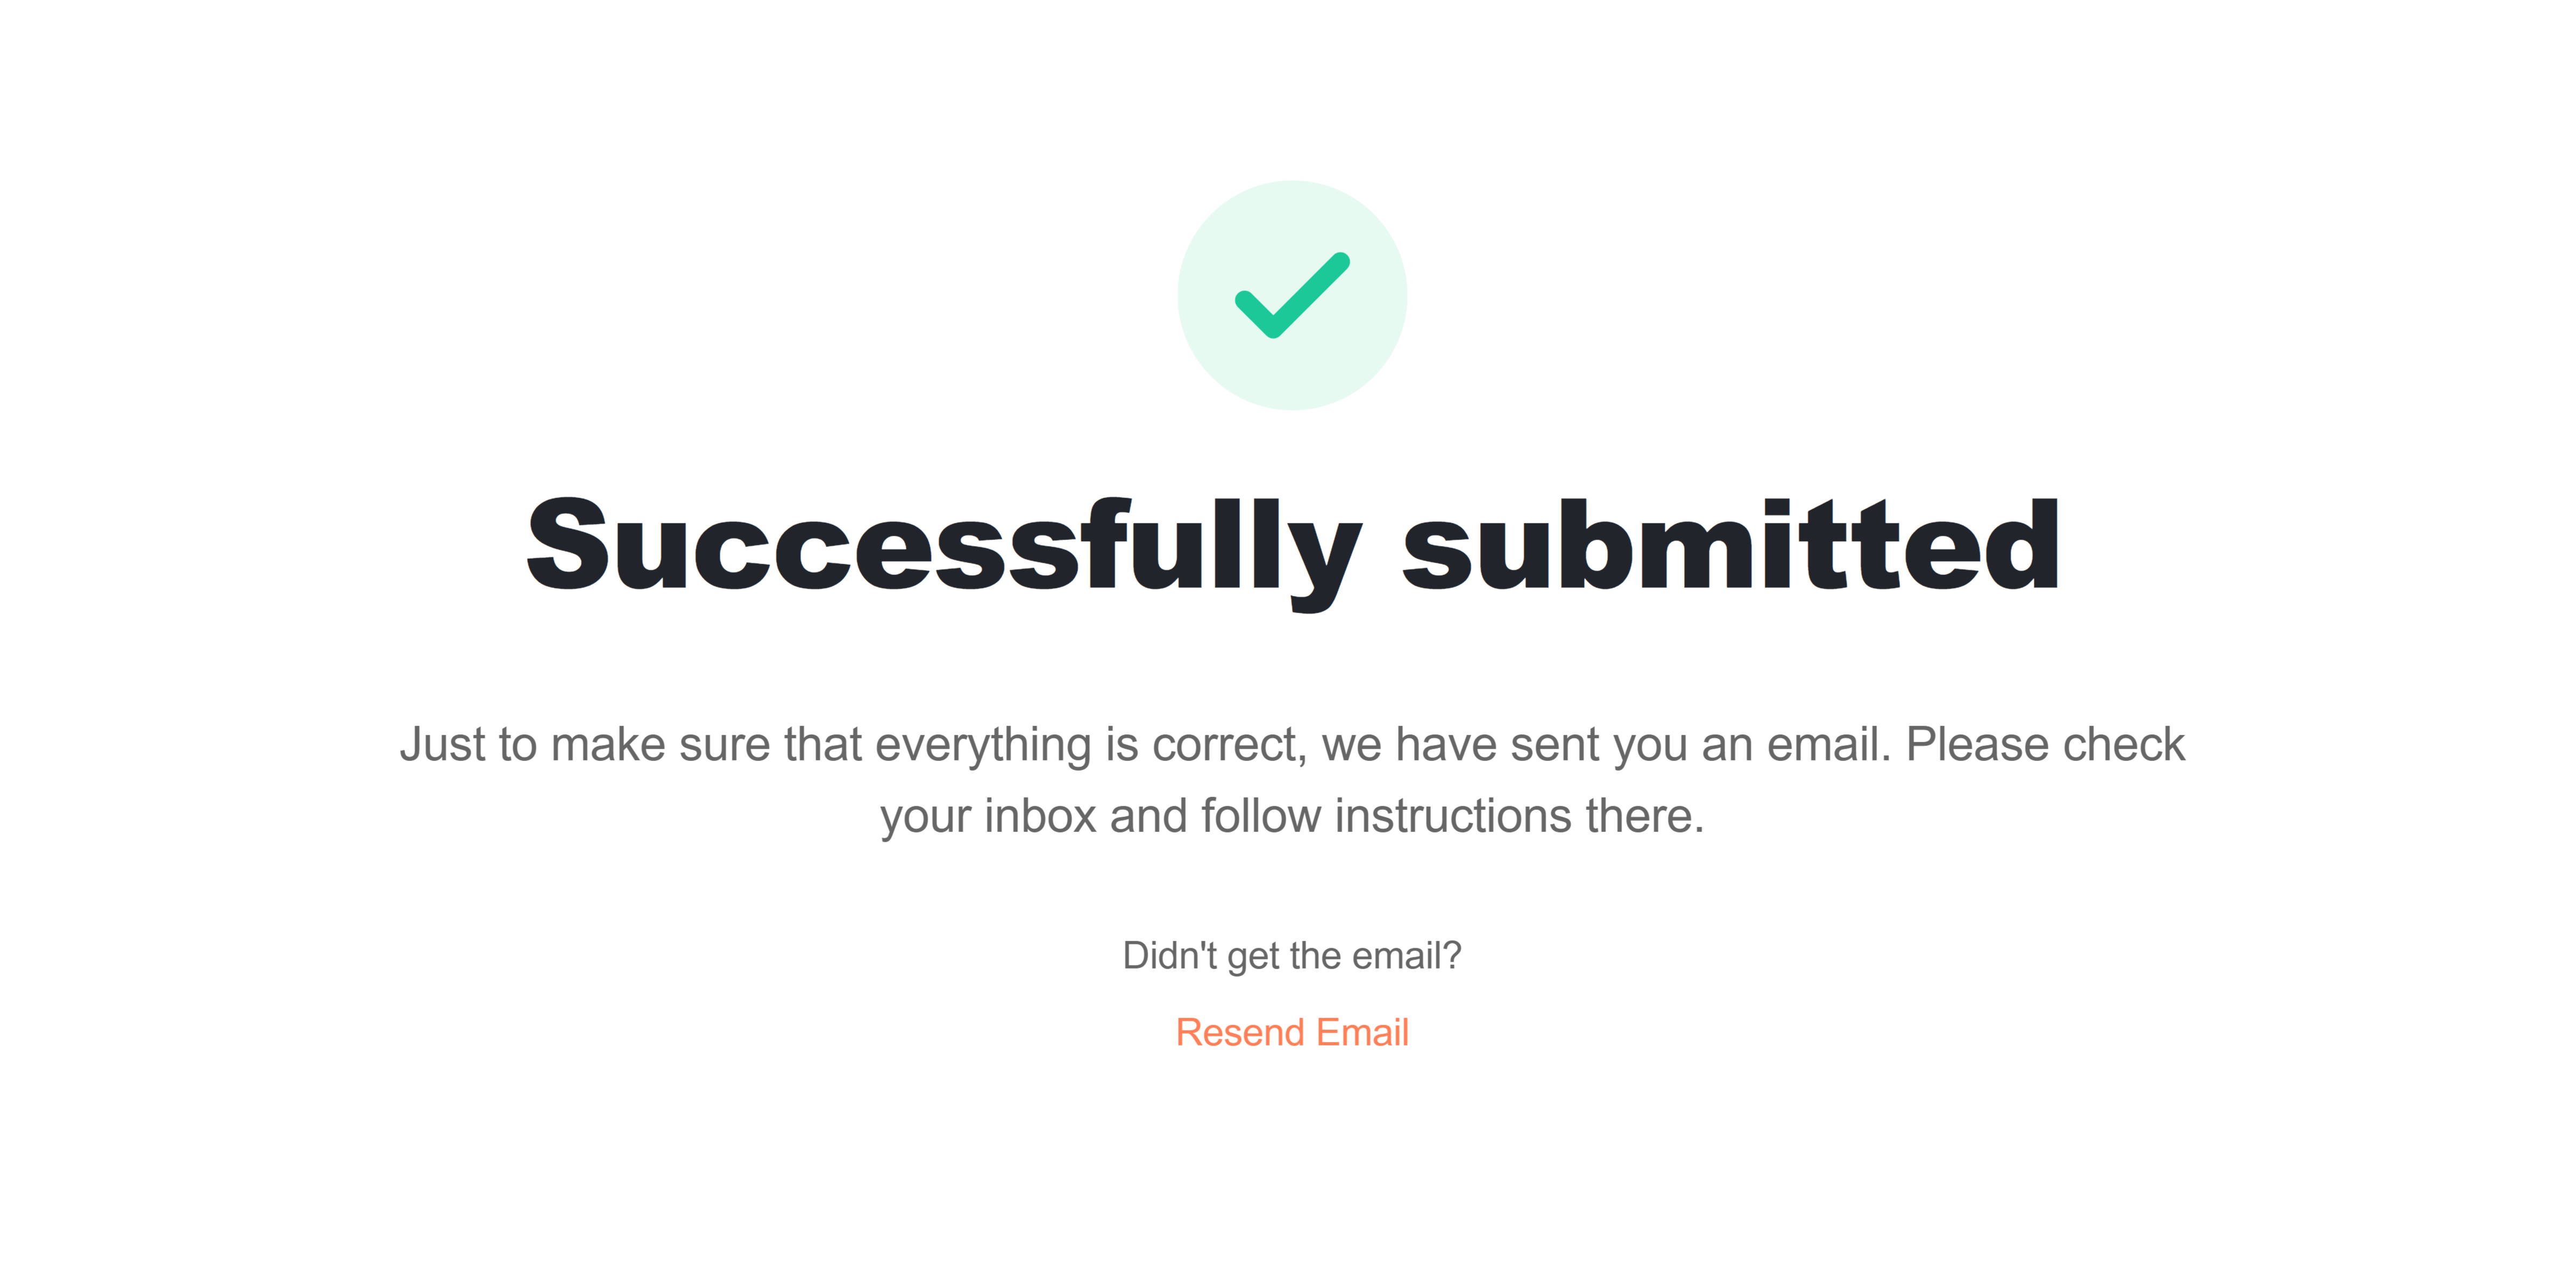Click the word submitted in the heading
Image resolution: width=2576 pixels, height=1288 pixels.
click(1731, 544)
